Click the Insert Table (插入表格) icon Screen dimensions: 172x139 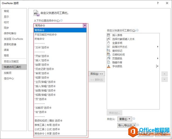click(x=109, y=35)
